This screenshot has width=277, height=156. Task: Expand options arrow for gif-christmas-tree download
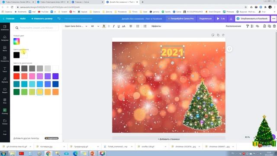tap(30, 146)
